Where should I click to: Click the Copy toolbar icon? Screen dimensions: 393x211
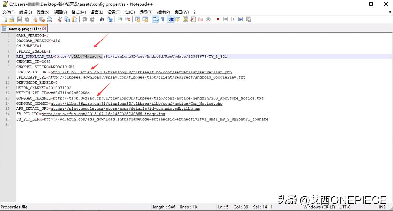[67, 19]
